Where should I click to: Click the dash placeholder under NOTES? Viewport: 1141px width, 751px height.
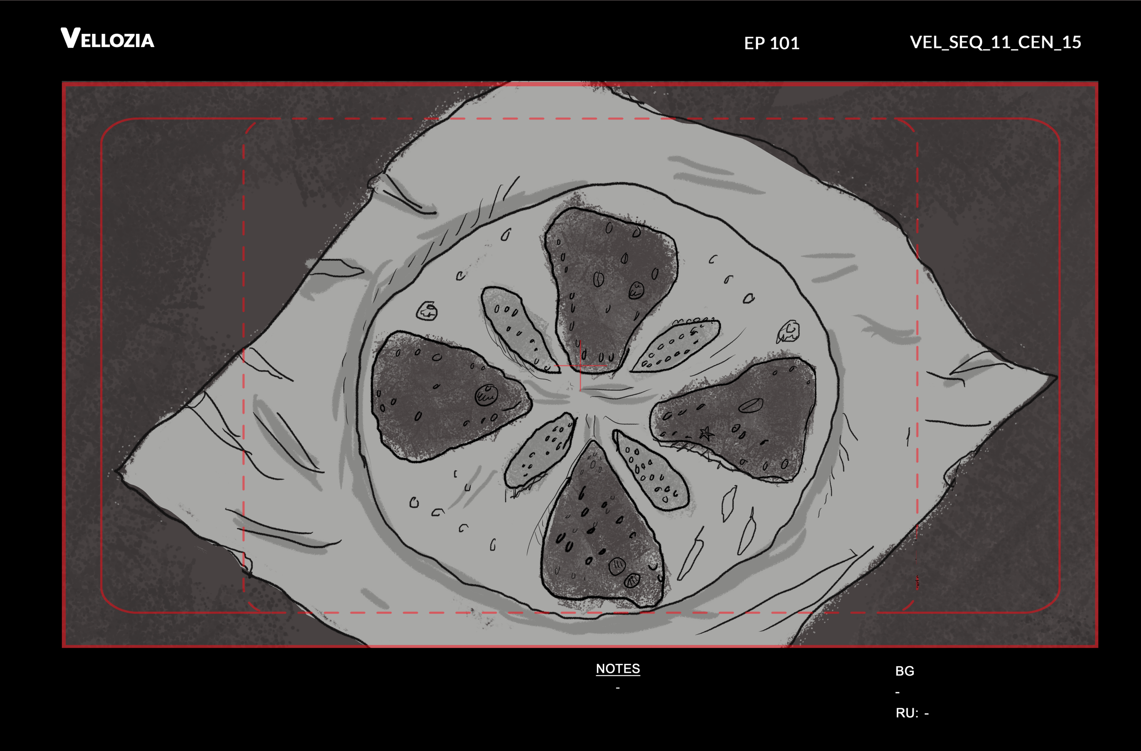tap(618, 688)
